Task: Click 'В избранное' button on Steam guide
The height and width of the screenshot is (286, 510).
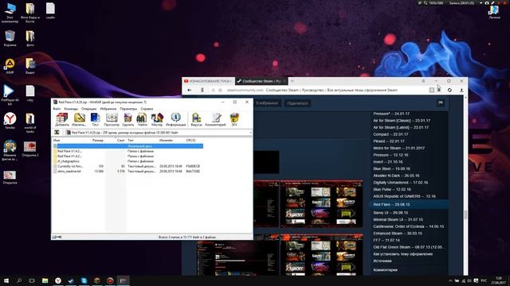Action: coord(267,103)
